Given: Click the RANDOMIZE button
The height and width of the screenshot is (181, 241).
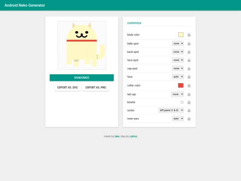Looking at the screenshot, I should coord(82,78).
